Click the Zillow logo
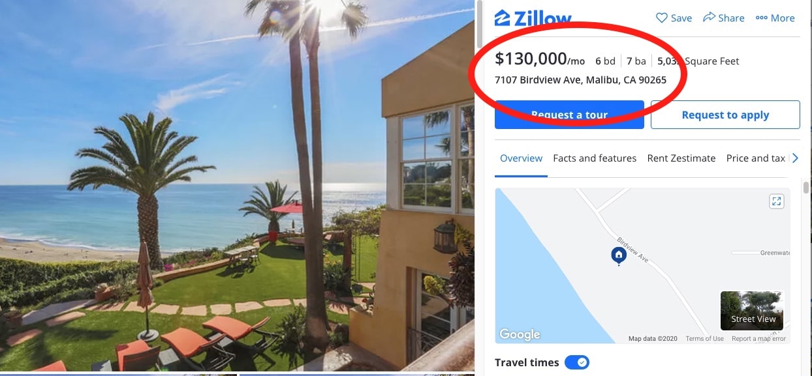812x376 pixels. click(533, 18)
